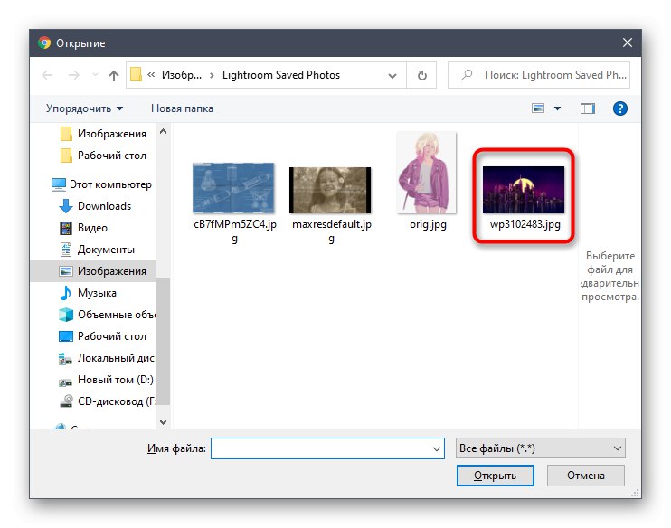
Task: Click the Имя файла input field
Action: [x=327, y=448]
